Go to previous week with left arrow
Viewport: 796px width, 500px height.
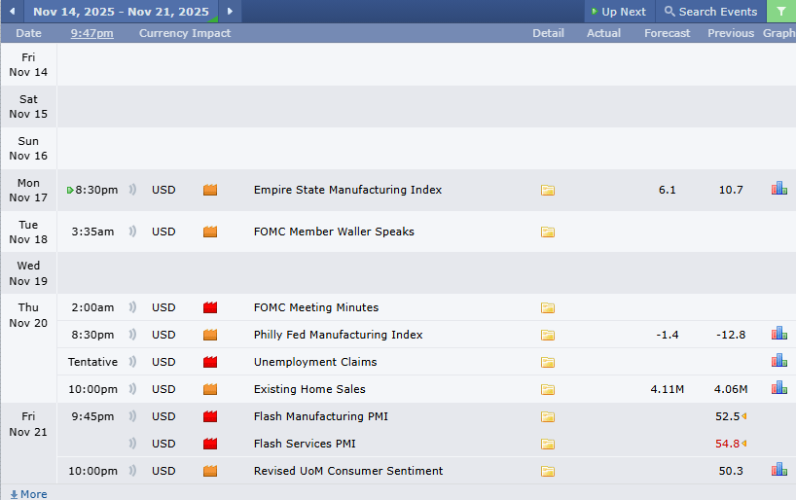point(13,12)
